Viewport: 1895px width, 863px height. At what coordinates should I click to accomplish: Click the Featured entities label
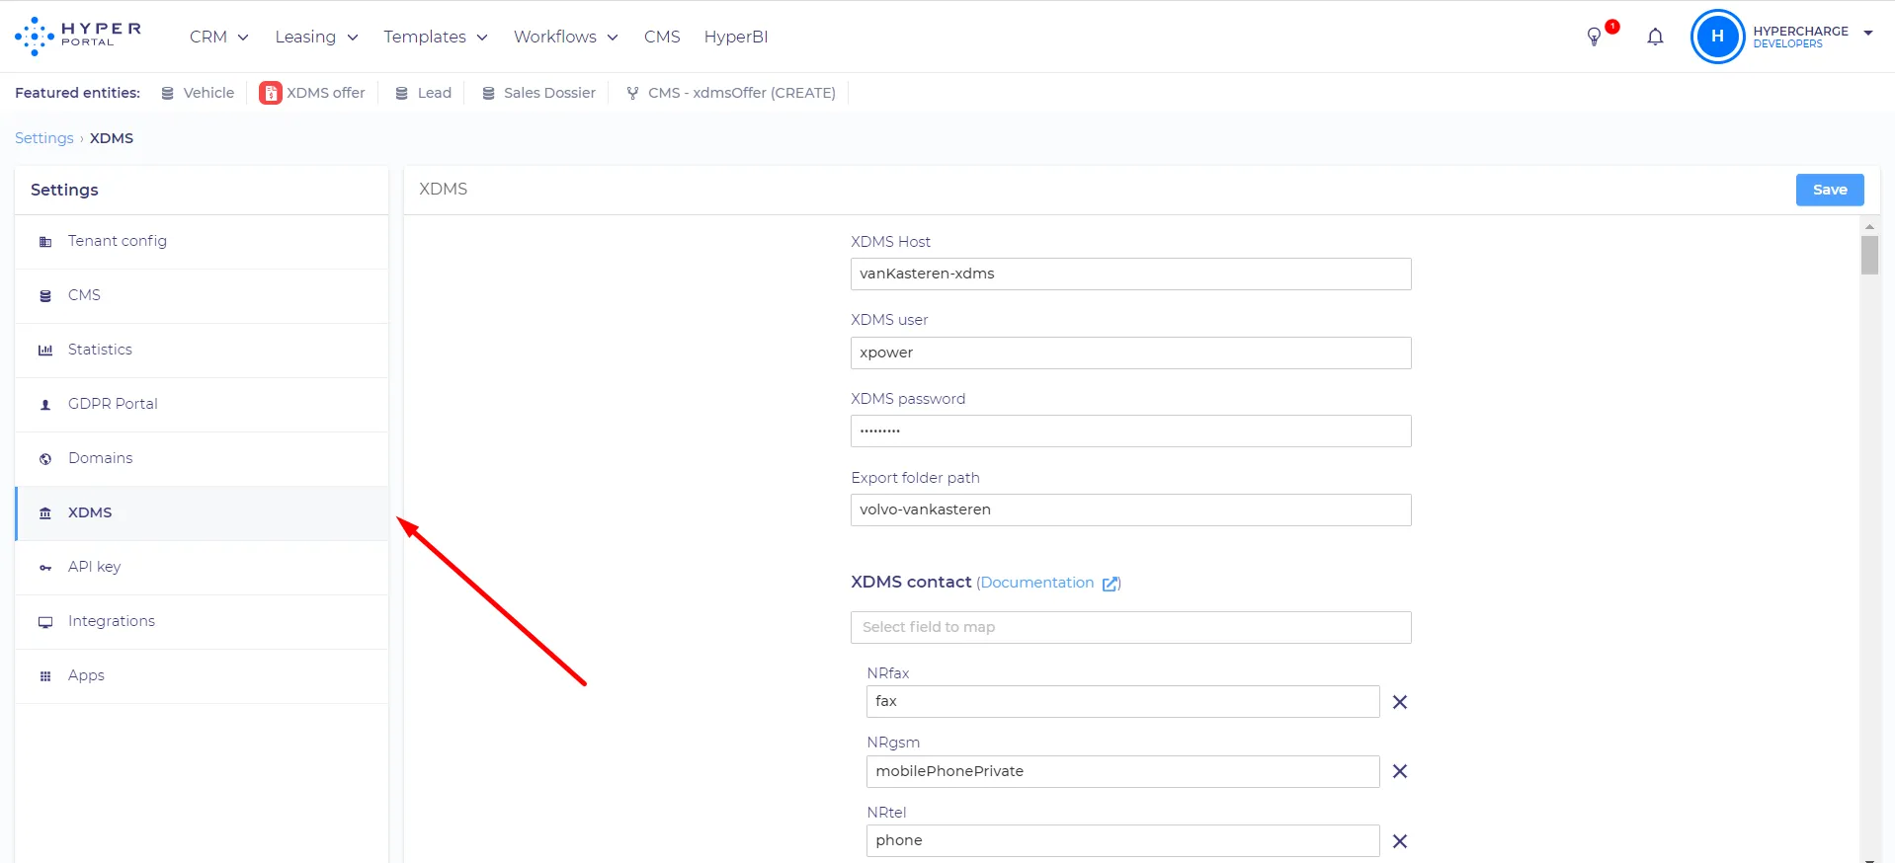pyautogui.click(x=77, y=93)
